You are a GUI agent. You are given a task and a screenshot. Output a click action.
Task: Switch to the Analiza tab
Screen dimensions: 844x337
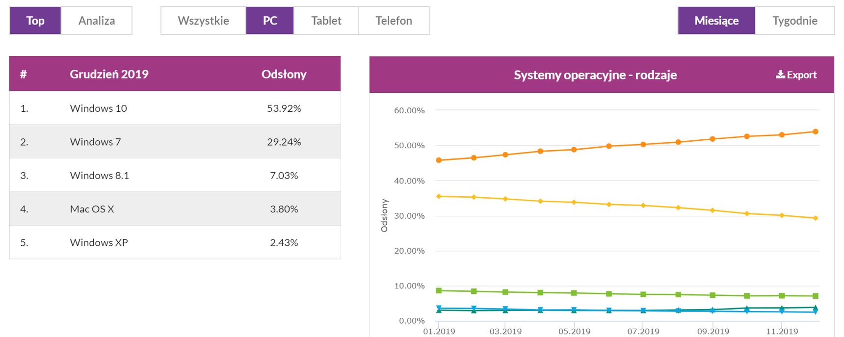pos(97,21)
